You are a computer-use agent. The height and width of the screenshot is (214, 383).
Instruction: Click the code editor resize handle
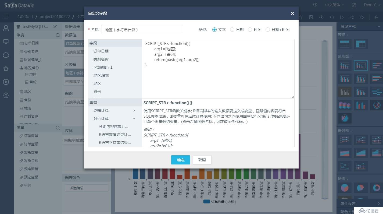pos(293,97)
